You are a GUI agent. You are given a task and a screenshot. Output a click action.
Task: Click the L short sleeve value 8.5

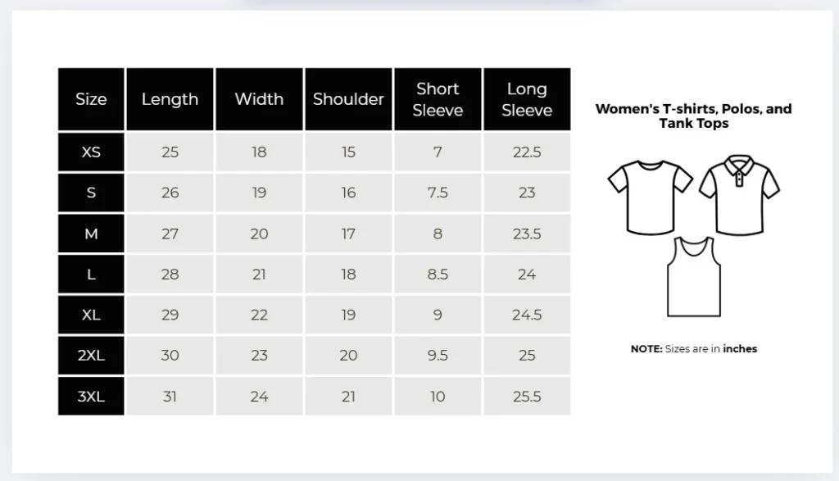[x=438, y=275]
